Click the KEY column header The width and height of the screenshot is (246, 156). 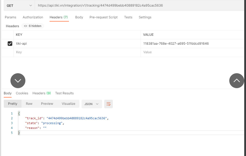coord(19,35)
